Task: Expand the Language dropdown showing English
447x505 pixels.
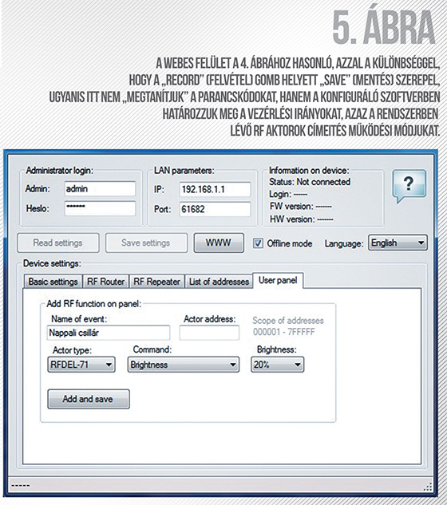Action: coord(398,243)
